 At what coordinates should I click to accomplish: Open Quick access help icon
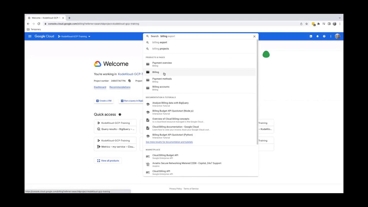click(x=120, y=114)
